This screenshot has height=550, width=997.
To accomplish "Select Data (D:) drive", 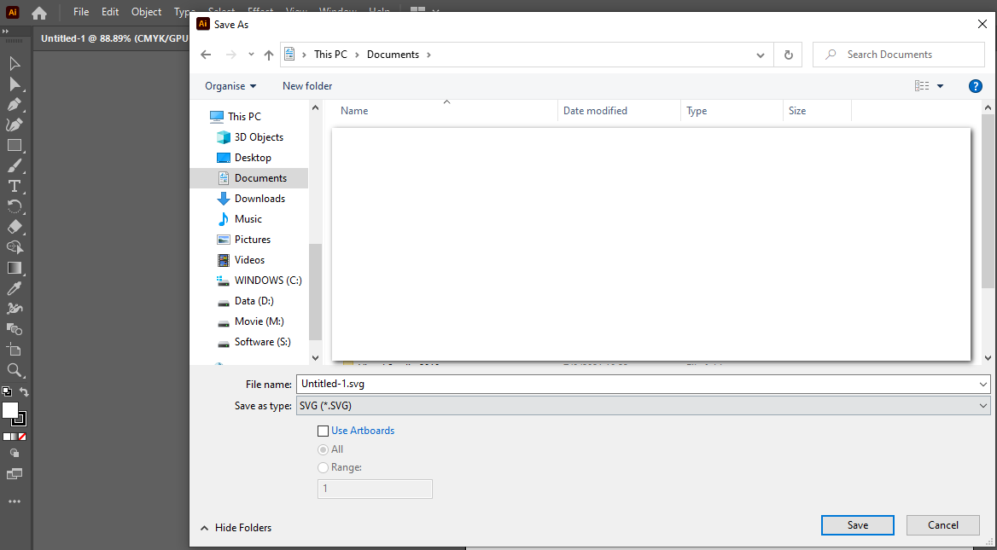I will point(254,301).
